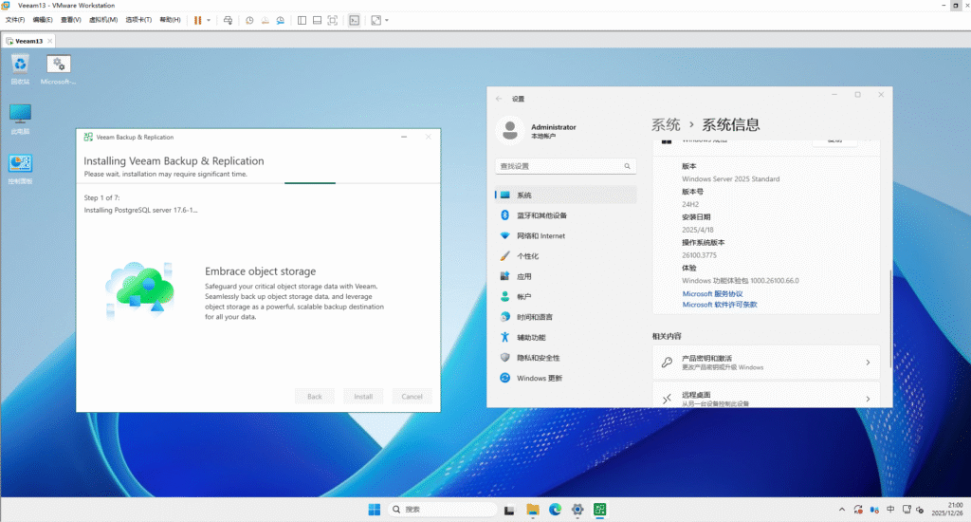
Task: Expand the pause button dropdown arrow
Action: click(x=208, y=20)
